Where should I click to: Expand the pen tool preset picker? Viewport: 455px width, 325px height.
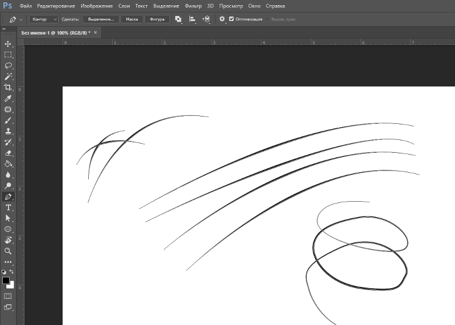pos(21,19)
